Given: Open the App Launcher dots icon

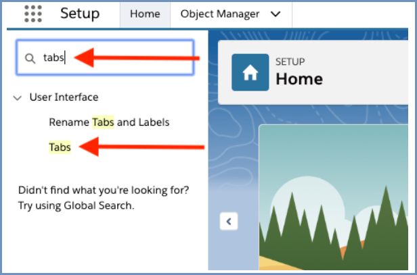Looking at the screenshot, I should 33,14.
